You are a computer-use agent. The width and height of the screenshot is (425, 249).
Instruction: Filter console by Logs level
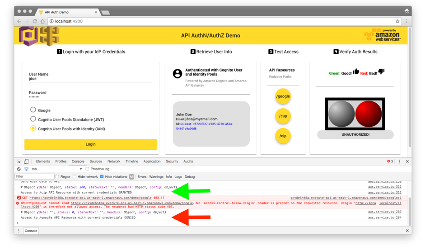coord(178,177)
